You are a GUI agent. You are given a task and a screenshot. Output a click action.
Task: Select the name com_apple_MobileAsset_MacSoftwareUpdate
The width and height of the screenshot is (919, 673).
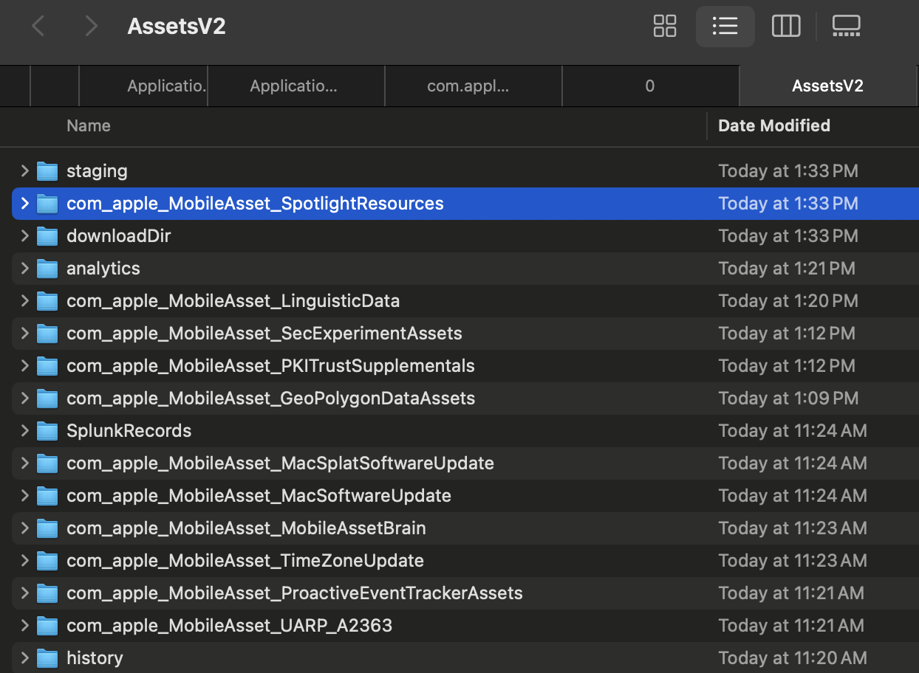click(259, 496)
